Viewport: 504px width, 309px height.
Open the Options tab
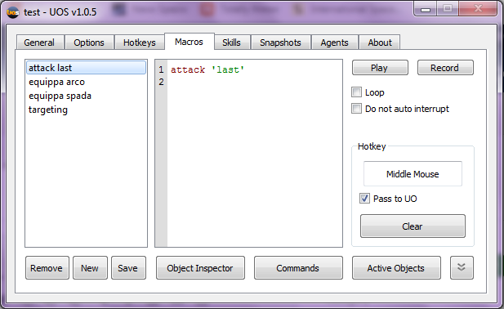(89, 43)
